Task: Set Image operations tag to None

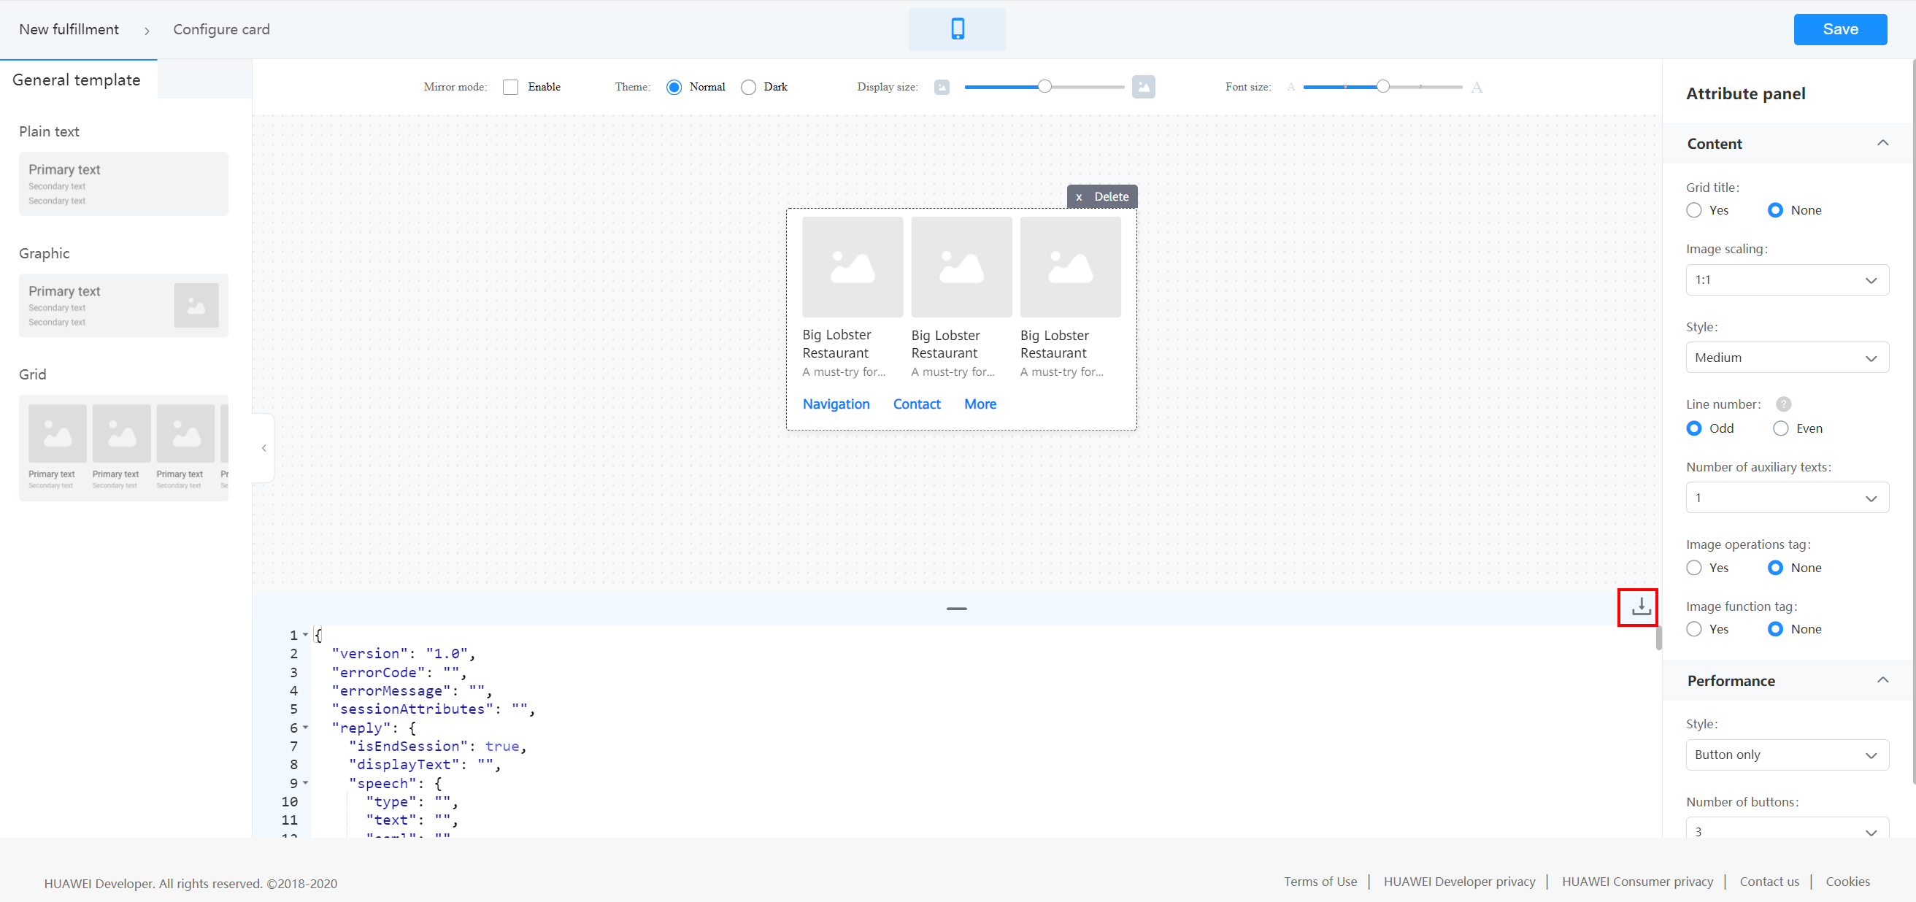Action: click(x=1775, y=567)
